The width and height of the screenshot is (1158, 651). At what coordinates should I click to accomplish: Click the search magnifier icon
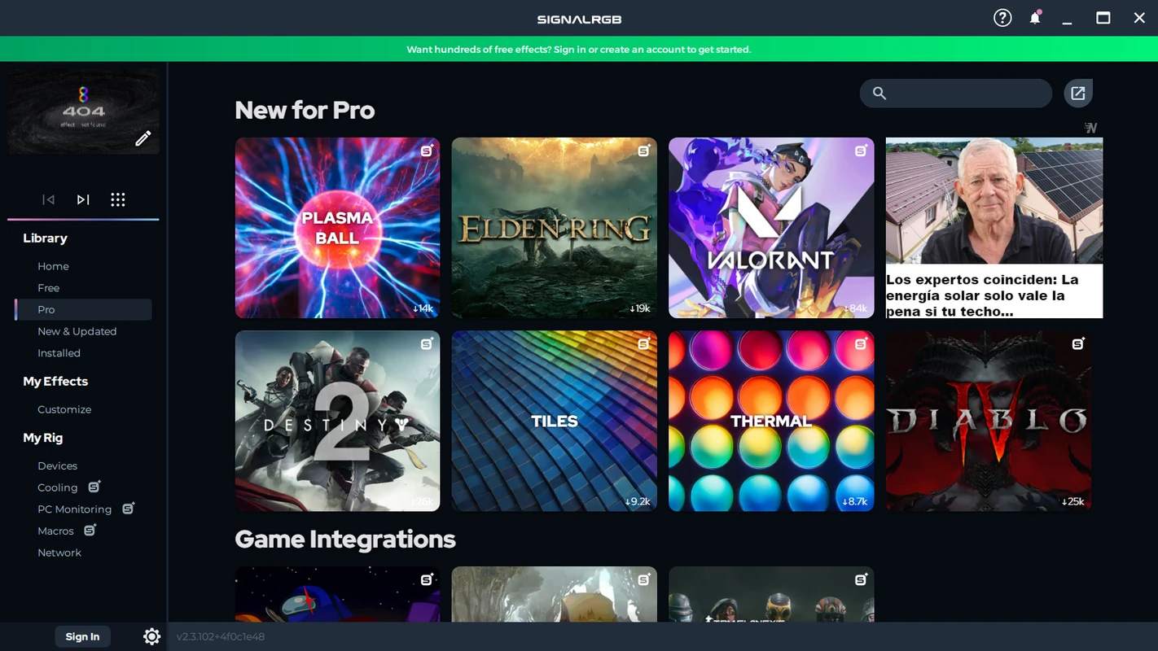(x=879, y=94)
